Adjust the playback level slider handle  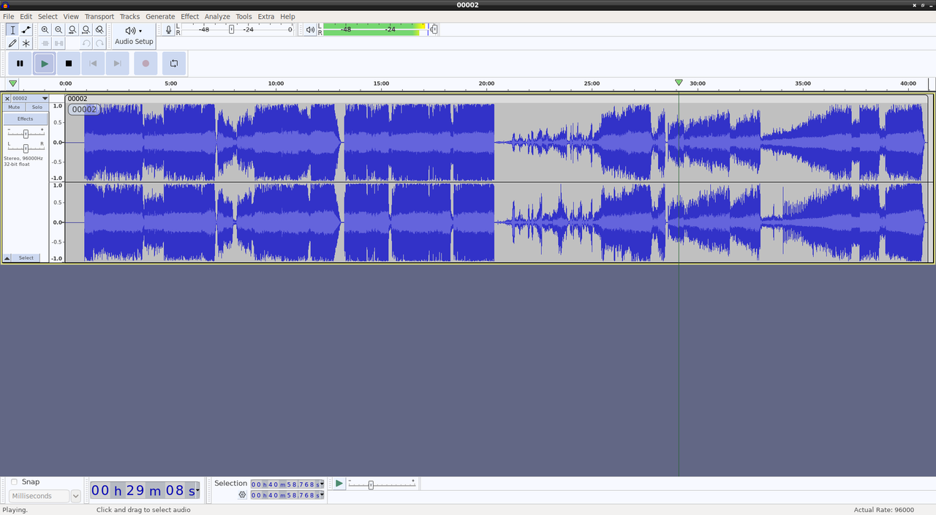coord(434,29)
